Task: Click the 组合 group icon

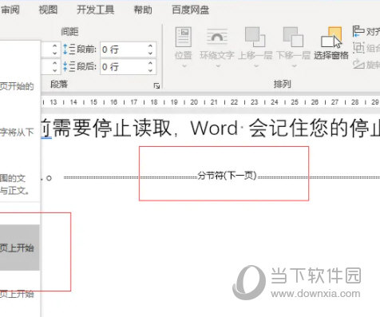Action: click(358, 48)
